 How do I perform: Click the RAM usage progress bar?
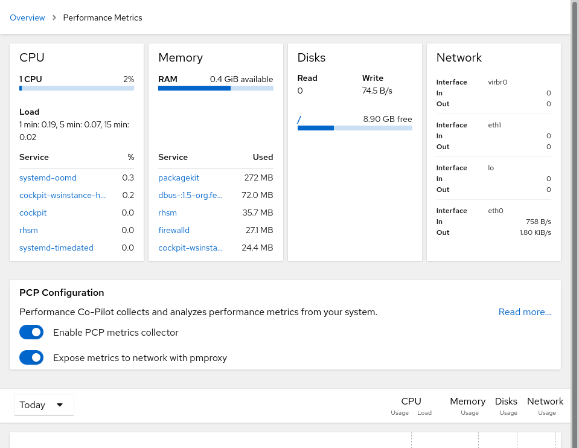216,88
